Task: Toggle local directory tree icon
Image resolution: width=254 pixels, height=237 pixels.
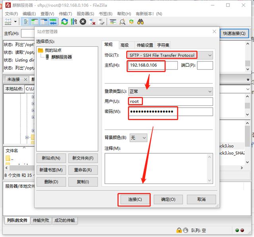Action: pos(35,21)
